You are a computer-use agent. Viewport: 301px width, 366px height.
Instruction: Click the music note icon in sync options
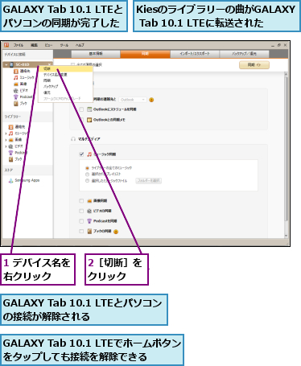tap(89, 154)
